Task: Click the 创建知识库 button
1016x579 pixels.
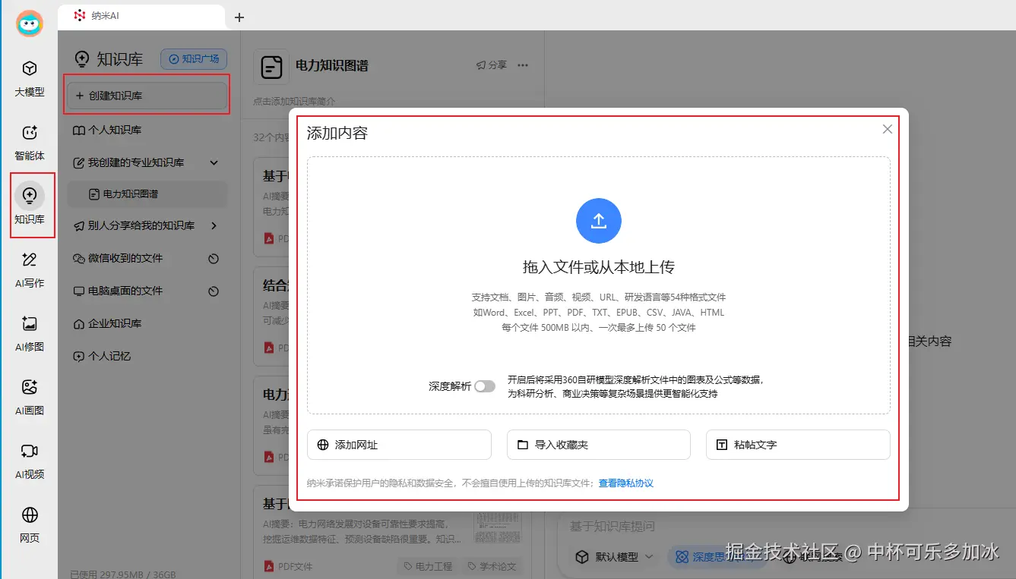Action: click(147, 96)
